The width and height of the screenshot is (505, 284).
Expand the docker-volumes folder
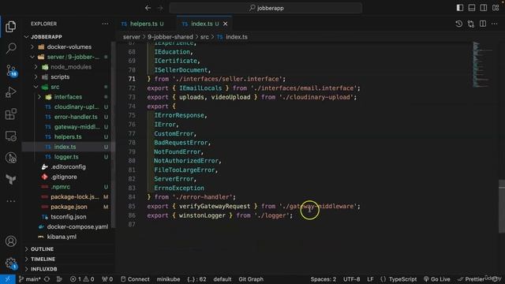[x=32, y=47]
